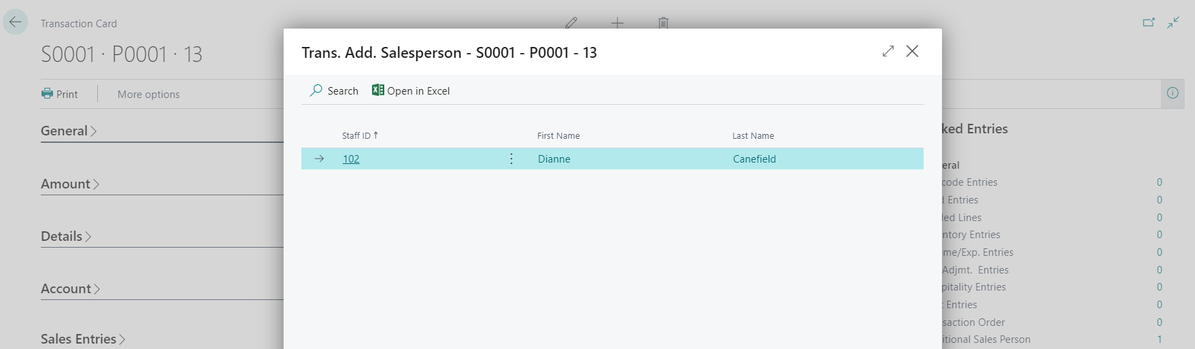This screenshot has width=1195, height=349.
Task: Sort by the Staff ID column header
Action: point(356,135)
